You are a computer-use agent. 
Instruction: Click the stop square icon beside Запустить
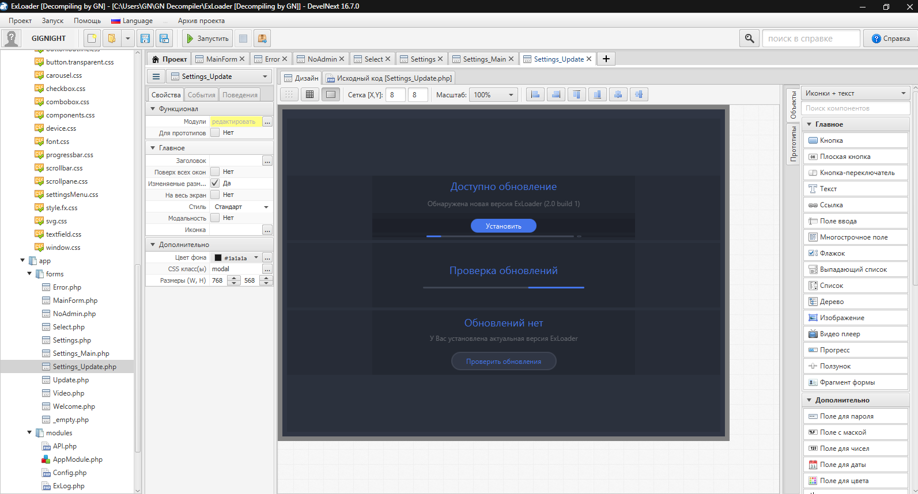[243, 39]
